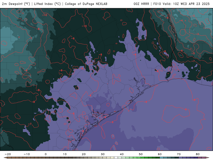
Task: Click the "00Z HRRR" model run label
Action: 141,4
